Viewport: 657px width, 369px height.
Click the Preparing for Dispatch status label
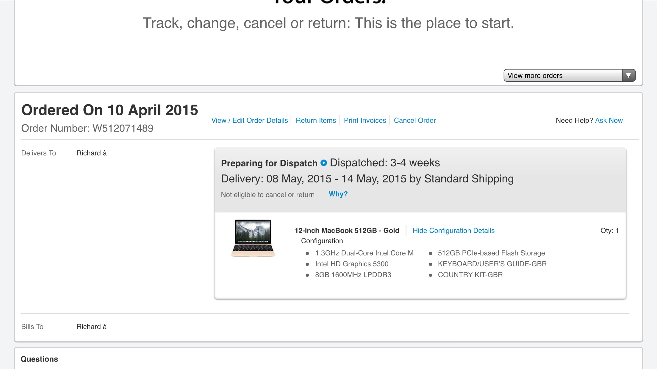[269, 163]
